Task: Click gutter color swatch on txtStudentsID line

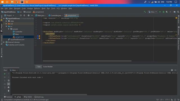Action: tap(39, 36)
